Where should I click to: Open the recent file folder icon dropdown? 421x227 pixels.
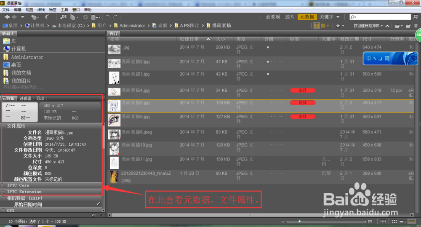pos(398,26)
